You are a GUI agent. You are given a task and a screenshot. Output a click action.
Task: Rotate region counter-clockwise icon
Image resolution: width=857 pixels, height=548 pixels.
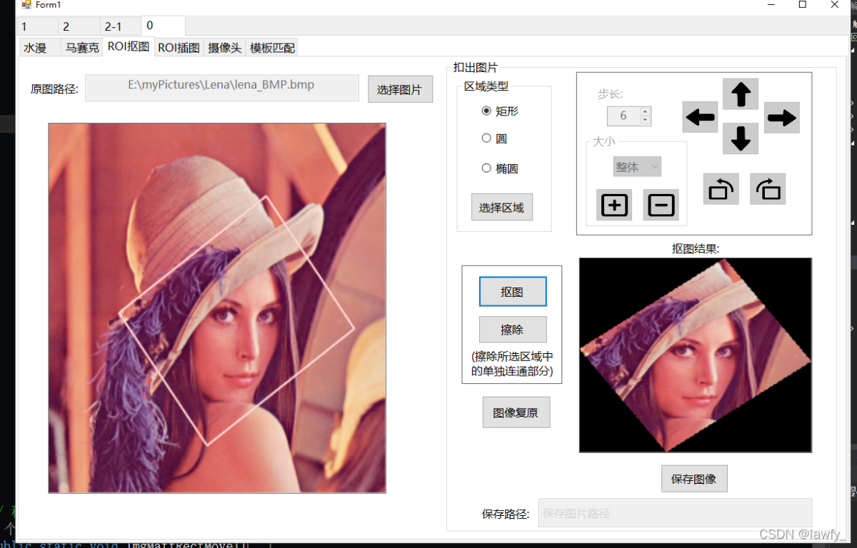pos(721,189)
